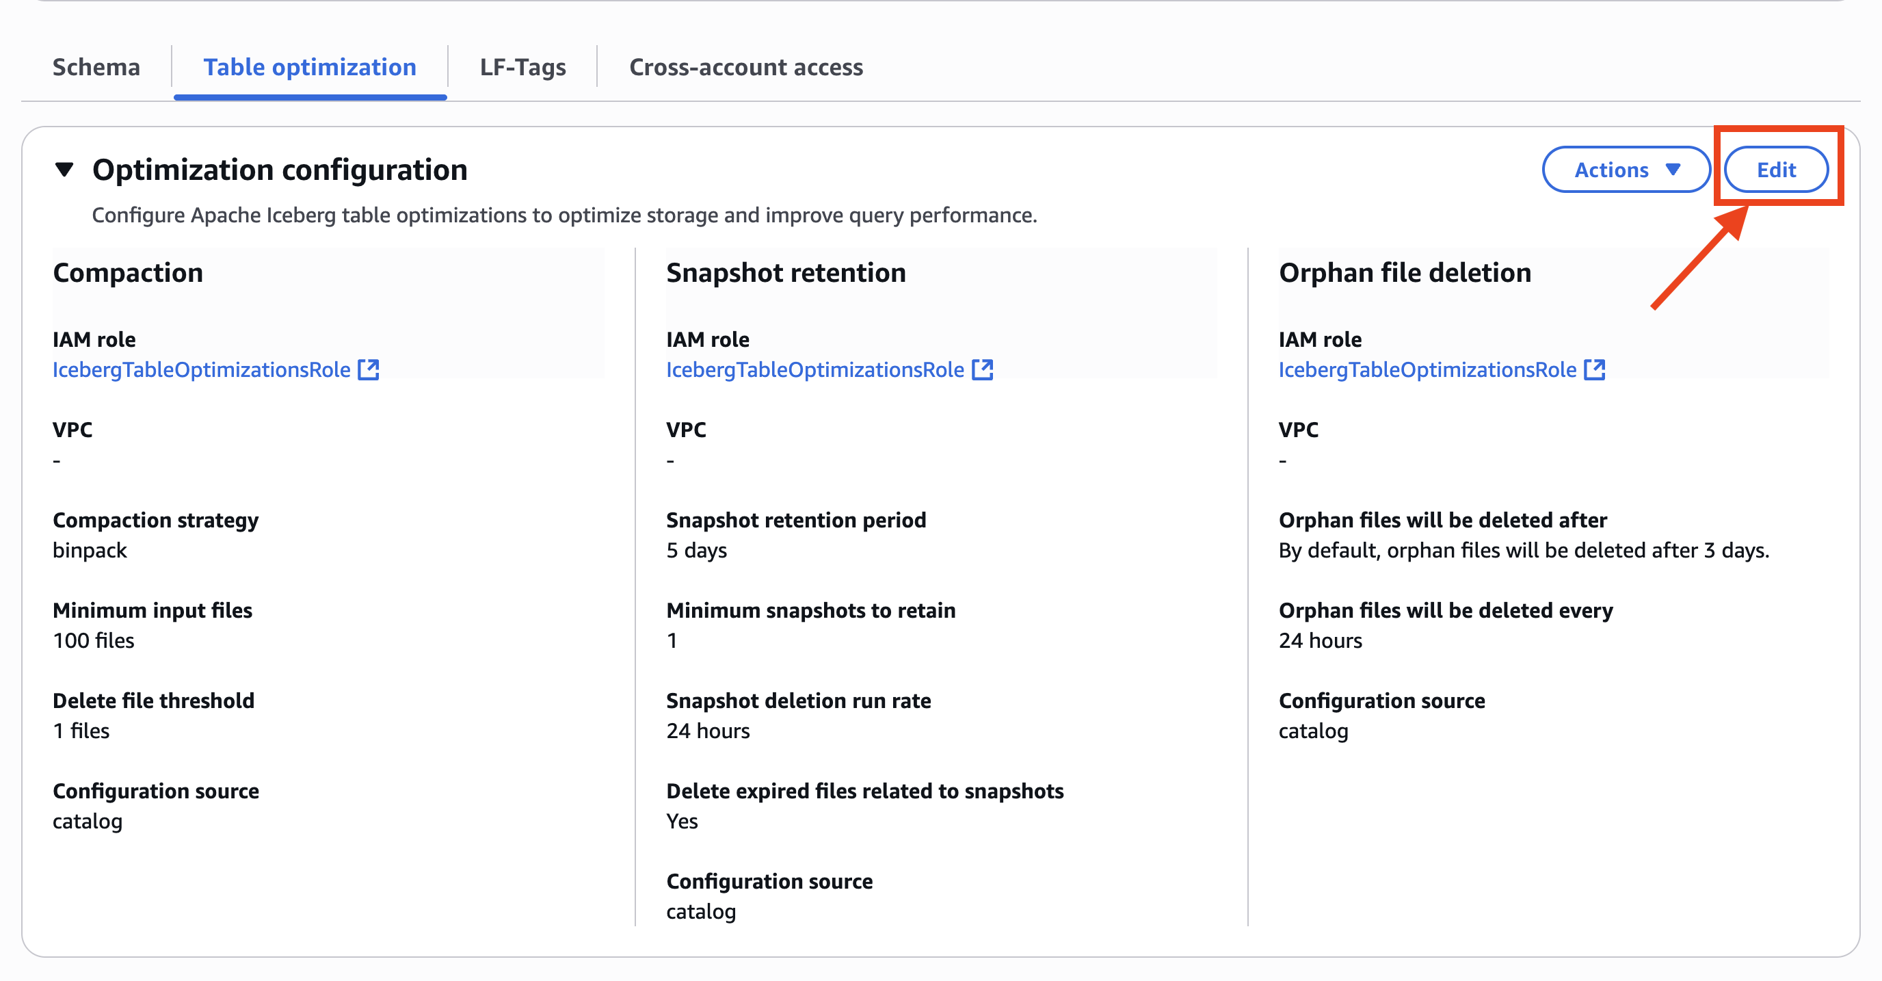Click the Snapshot retention section heading
The height and width of the screenshot is (981, 1882).
785,273
